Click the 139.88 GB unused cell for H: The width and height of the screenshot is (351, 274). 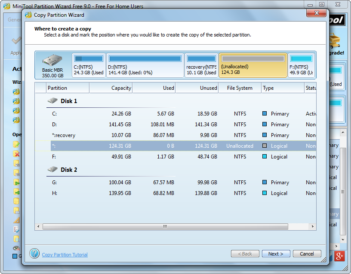click(x=206, y=193)
